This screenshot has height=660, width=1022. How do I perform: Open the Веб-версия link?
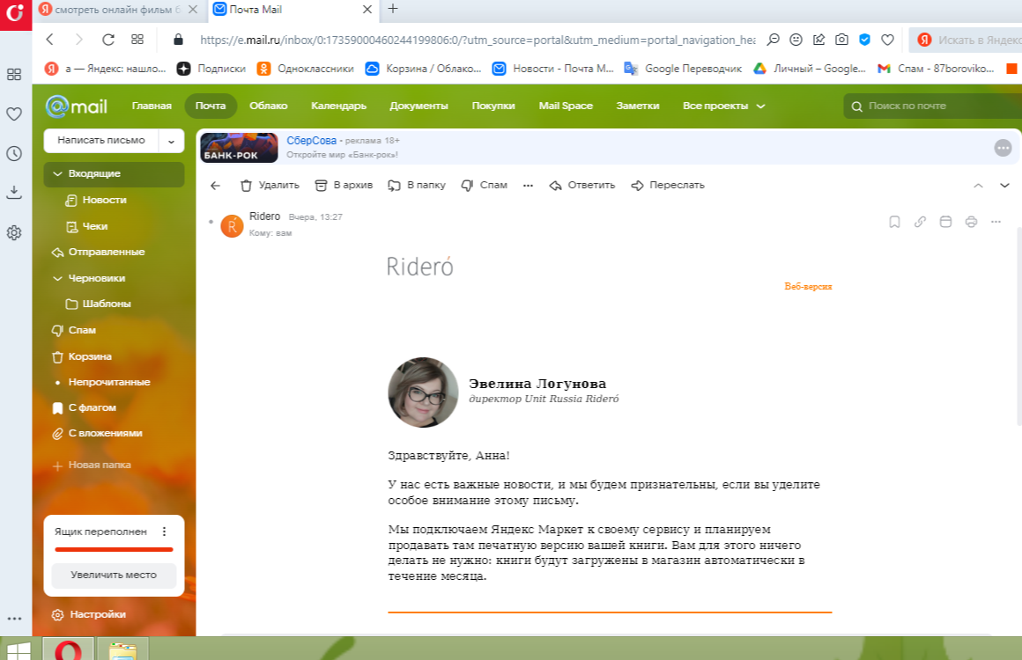[808, 286]
